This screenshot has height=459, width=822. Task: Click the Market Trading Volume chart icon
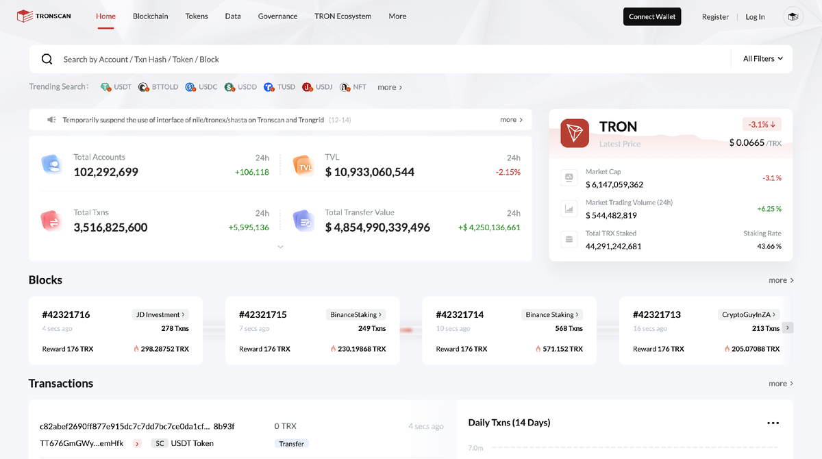[x=568, y=208]
